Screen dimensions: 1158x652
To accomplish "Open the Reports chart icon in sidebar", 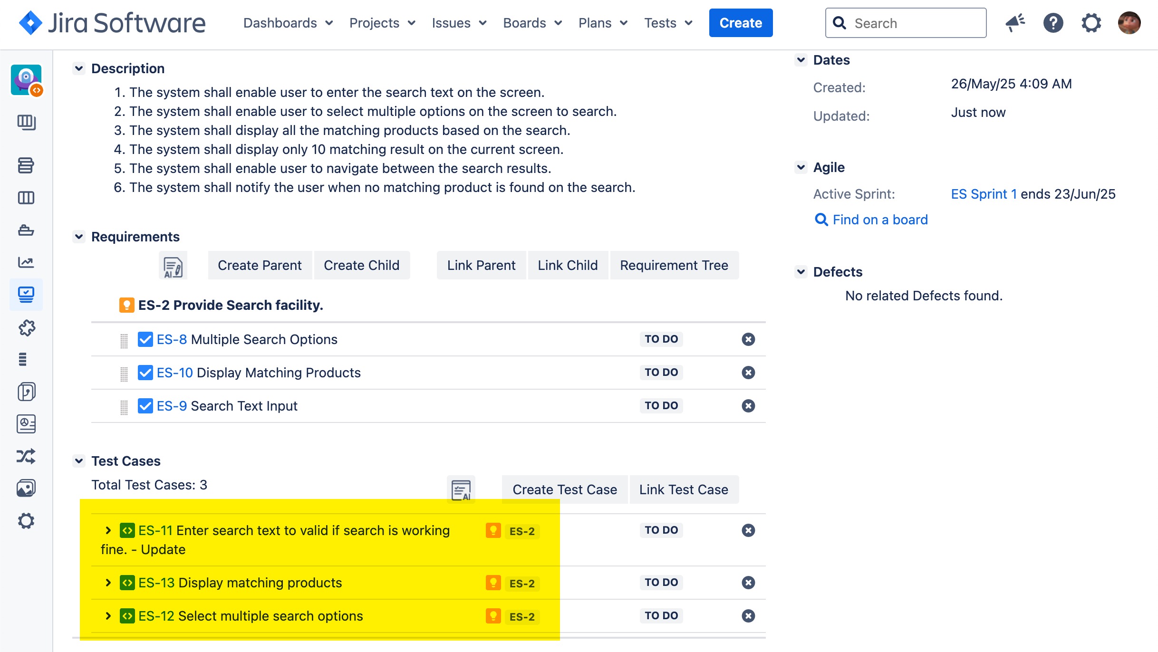I will click(x=26, y=262).
